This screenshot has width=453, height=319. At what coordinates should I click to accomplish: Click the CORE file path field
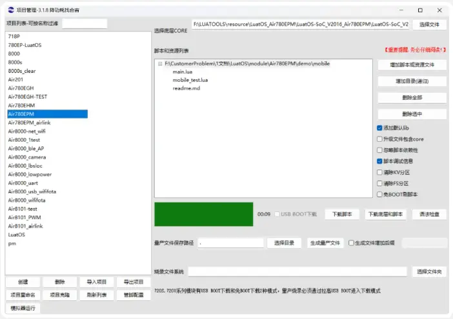click(300, 24)
